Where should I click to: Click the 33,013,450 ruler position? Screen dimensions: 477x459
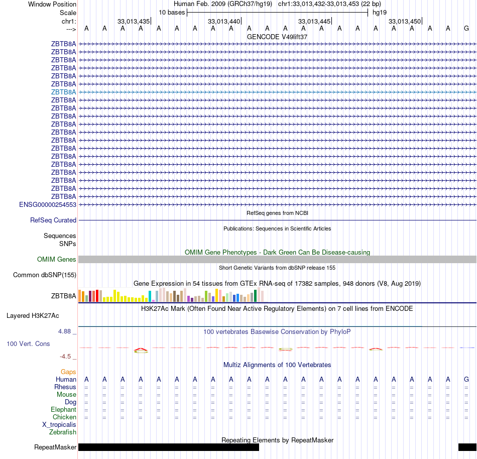[x=405, y=22]
